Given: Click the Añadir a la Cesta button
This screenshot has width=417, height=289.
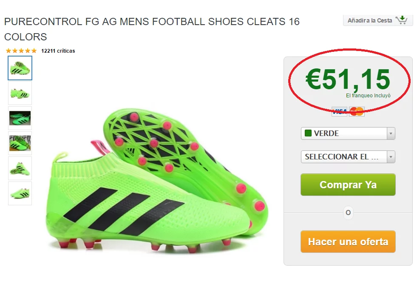Looking at the screenshot, I should (x=370, y=20).
